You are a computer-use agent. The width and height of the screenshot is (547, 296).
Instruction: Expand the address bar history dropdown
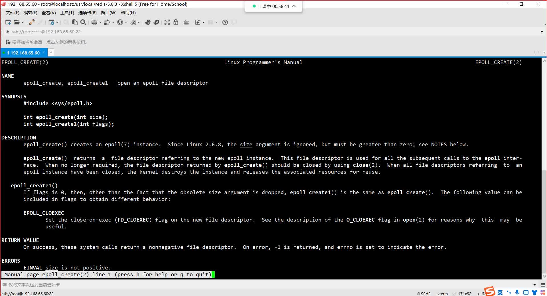[x=542, y=32]
